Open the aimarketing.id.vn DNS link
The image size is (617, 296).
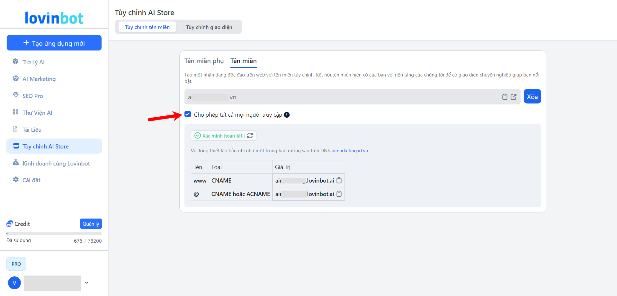[350, 151]
